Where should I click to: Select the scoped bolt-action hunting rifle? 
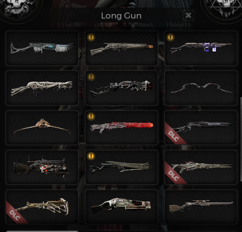201,207
